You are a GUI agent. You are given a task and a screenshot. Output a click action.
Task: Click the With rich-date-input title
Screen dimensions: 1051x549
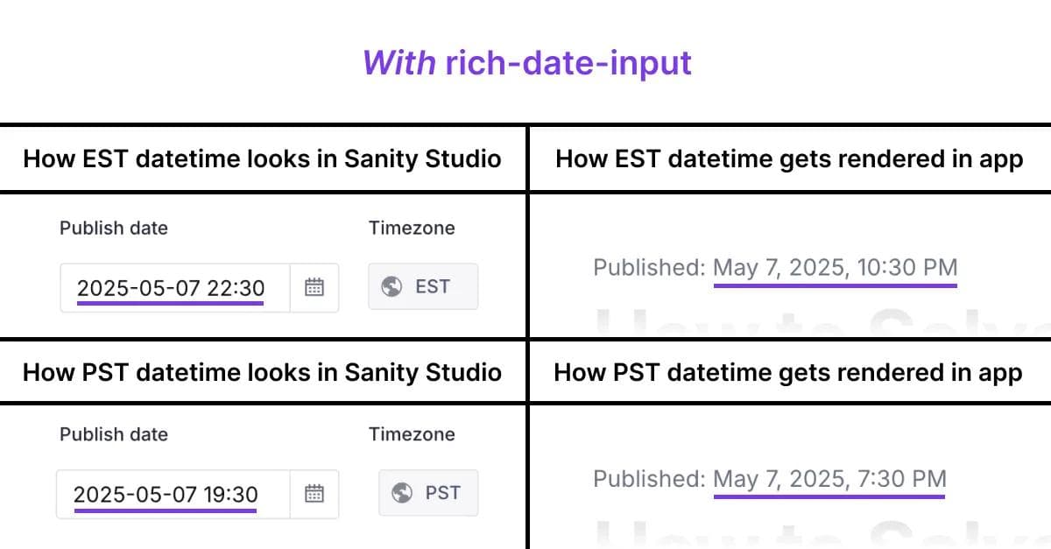(x=526, y=62)
